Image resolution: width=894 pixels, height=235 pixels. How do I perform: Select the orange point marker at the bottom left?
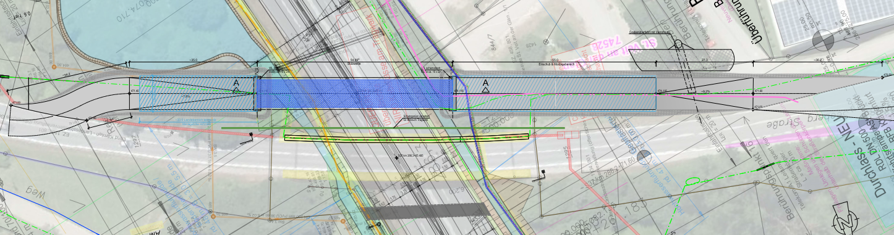point(212,216)
